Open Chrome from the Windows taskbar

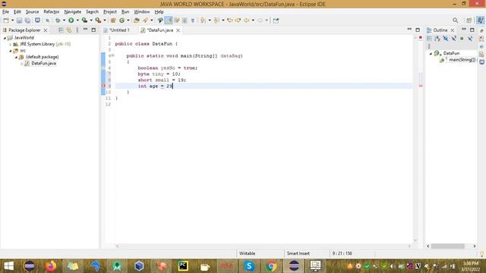[272, 266]
